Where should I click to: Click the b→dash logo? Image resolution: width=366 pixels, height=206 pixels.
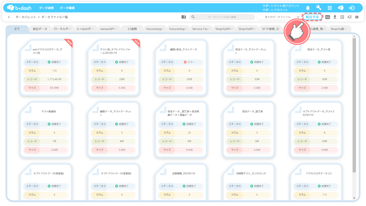click(19, 8)
